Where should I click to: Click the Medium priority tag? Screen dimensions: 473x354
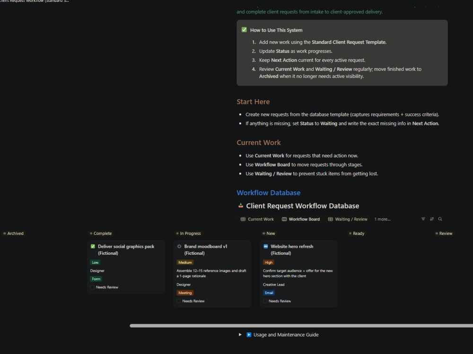(x=185, y=263)
